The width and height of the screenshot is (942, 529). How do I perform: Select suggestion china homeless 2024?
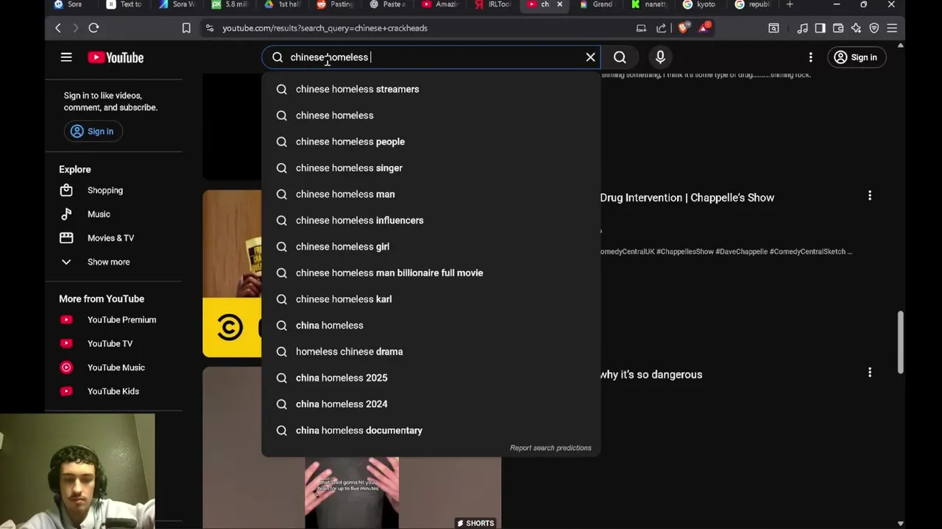pos(431,404)
